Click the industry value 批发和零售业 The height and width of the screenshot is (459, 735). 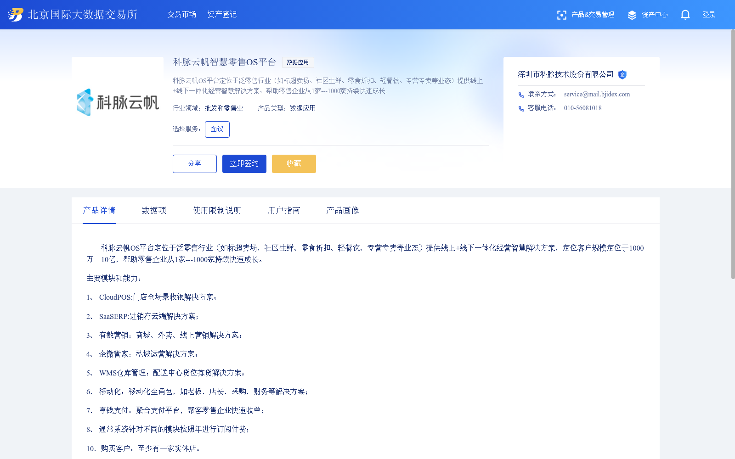pos(224,108)
